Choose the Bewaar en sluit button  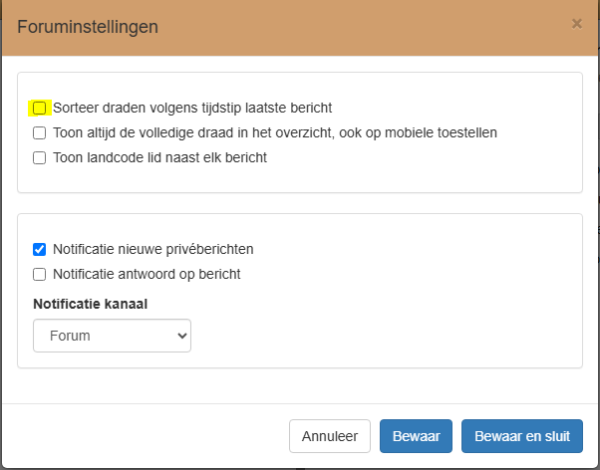coord(522,436)
